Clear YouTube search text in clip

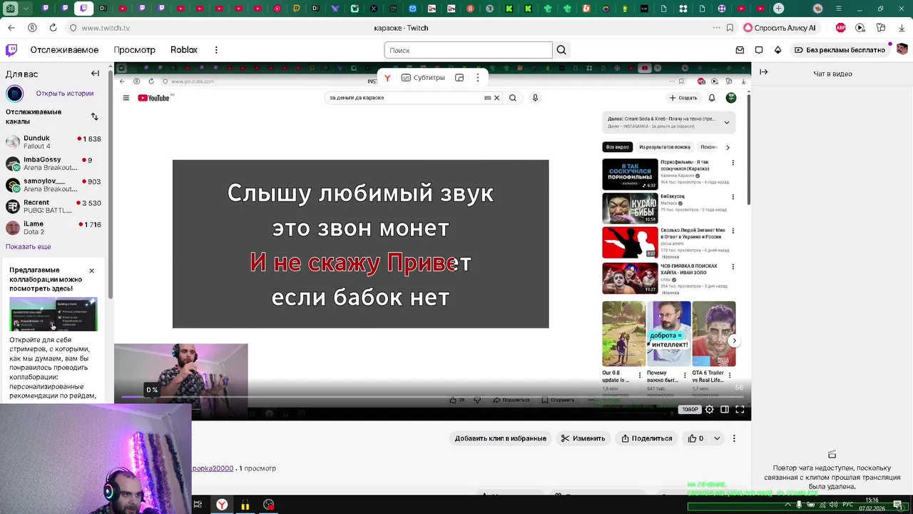pos(497,98)
